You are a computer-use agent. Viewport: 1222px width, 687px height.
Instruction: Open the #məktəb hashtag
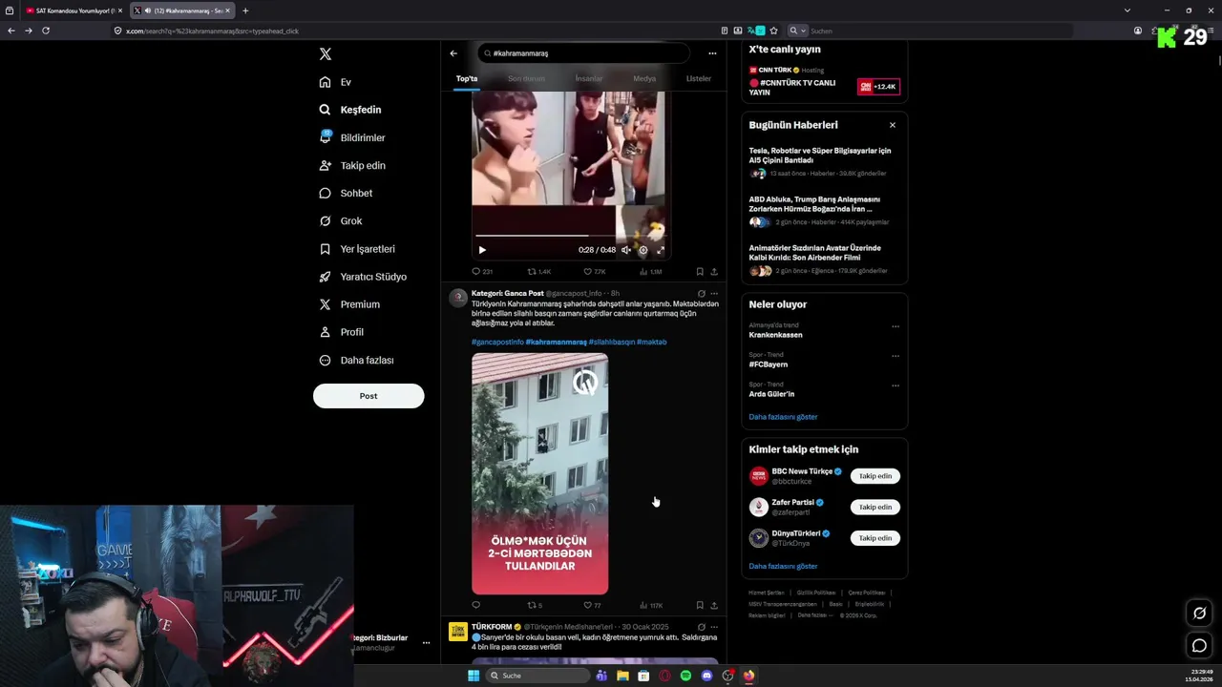click(652, 342)
